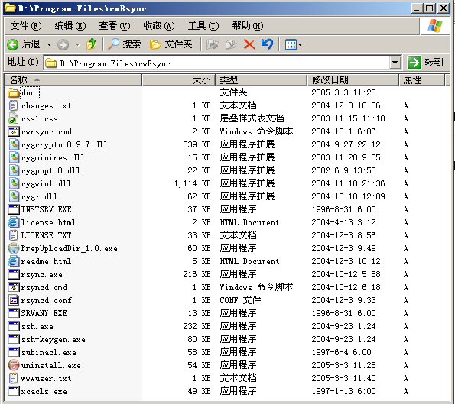
Task: Open Forward button history dropdown arrow
Action: [x=77, y=44]
